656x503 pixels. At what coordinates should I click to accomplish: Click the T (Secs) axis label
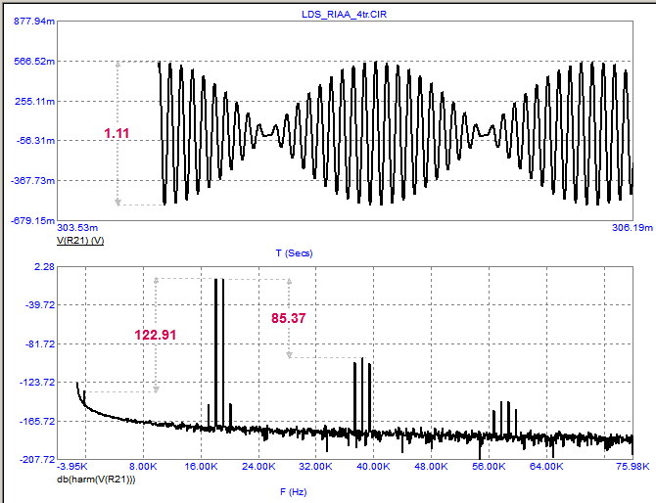294,252
